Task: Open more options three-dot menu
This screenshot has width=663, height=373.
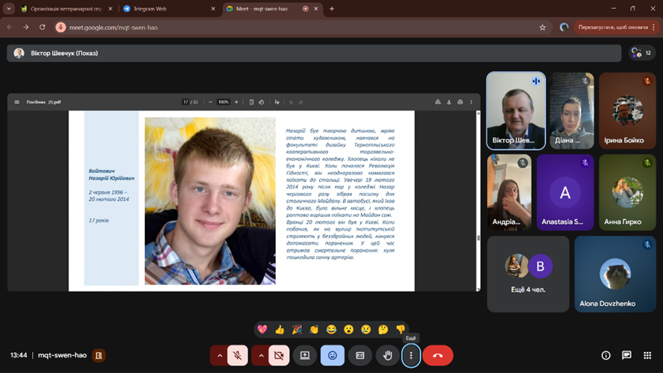Action: 411,356
